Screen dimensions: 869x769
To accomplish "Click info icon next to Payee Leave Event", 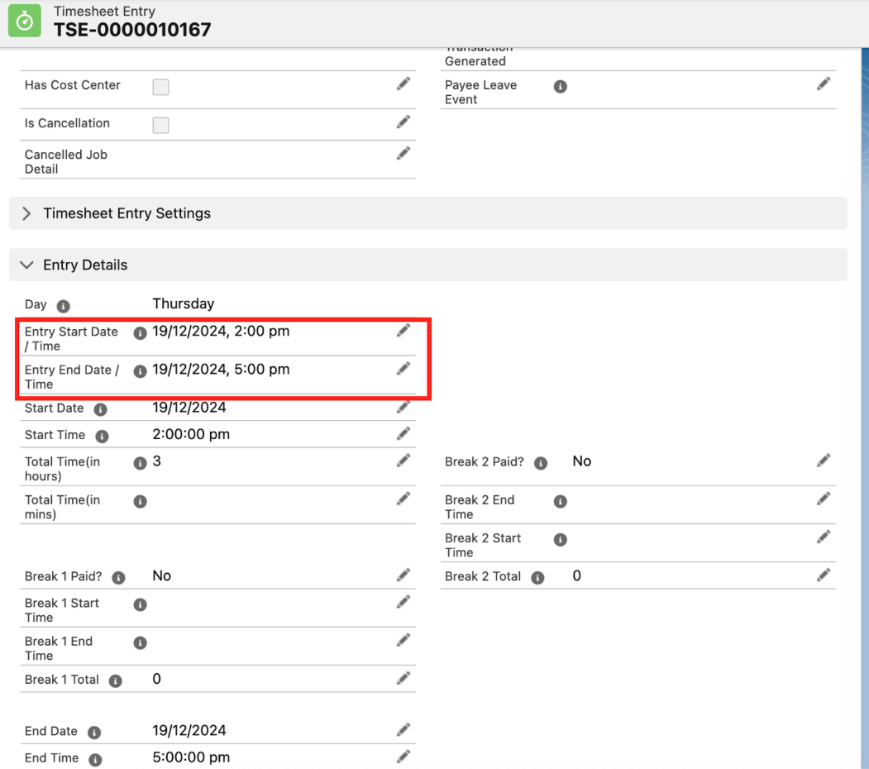I will [560, 86].
